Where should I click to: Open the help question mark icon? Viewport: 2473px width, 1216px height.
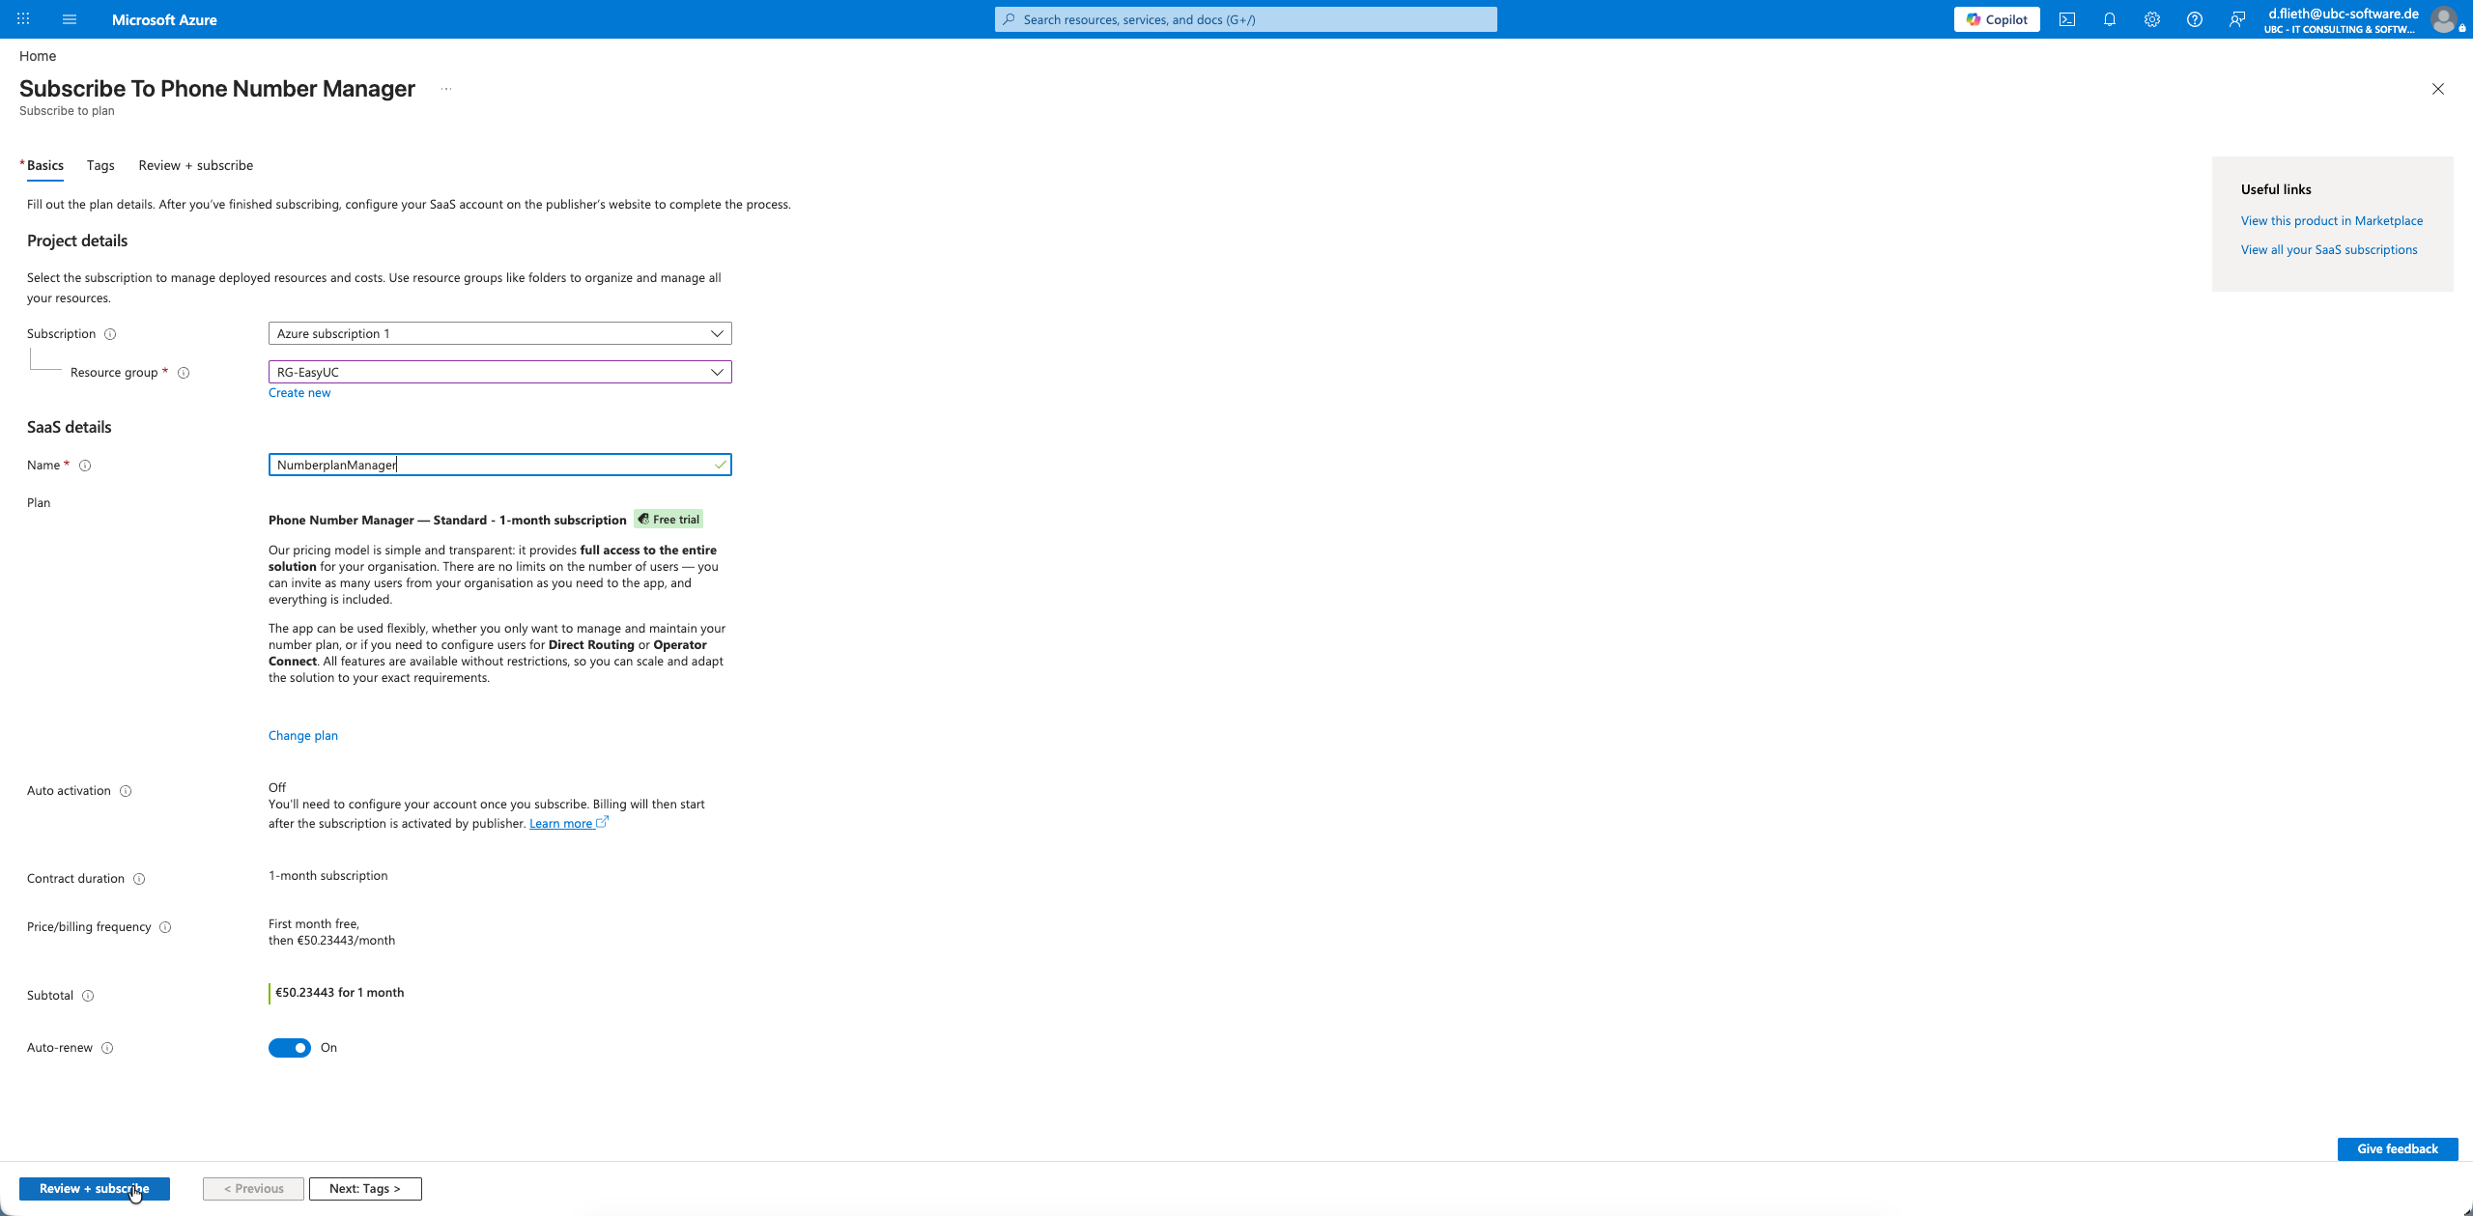[x=2195, y=19]
